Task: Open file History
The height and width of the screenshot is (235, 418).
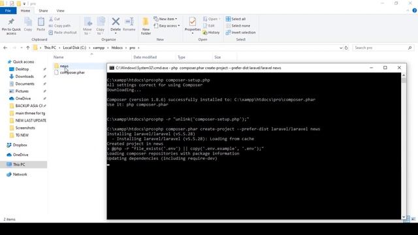Action: 211,33
